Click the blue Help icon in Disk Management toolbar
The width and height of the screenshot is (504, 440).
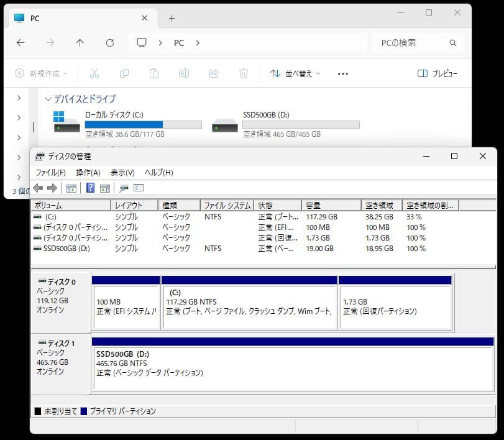click(x=90, y=188)
